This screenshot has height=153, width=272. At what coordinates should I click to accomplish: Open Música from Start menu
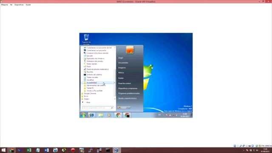[x=121, y=73]
